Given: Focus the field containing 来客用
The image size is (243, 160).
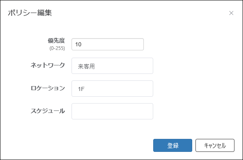Looking at the screenshot, I should [x=112, y=66].
